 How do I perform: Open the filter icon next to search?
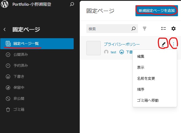(x=145, y=29)
